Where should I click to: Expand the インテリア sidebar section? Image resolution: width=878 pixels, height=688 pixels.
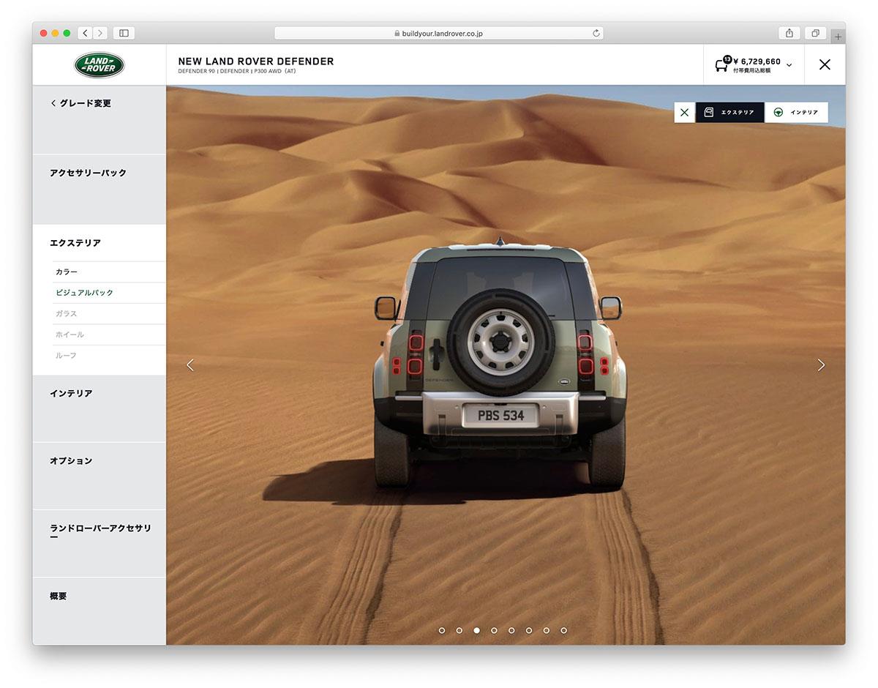click(100, 408)
